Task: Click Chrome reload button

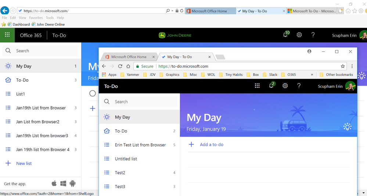Action: pyautogui.click(x=120, y=66)
